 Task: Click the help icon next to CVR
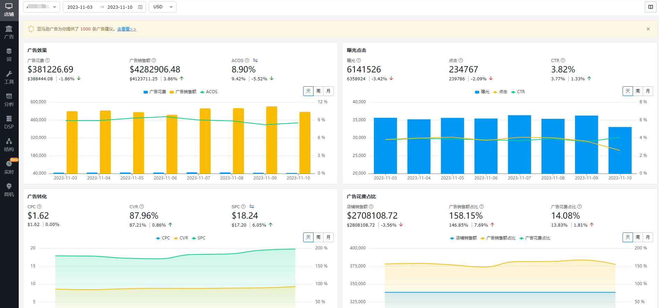(x=142, y=206)
